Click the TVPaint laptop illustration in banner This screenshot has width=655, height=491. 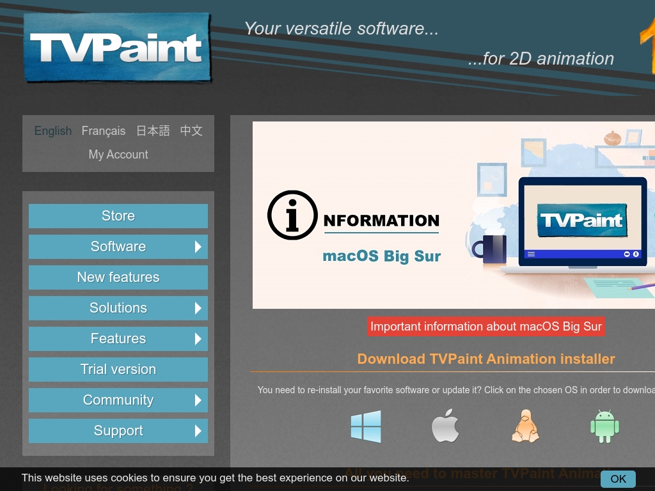pyautogui.click(x=582, y=224)
